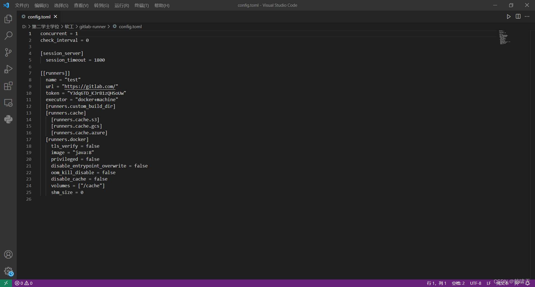Image resolution: width=535 pixels, height=287 pixels.
Task: Expand the config.toml breadcrumb item
Action: pos(130,26)
